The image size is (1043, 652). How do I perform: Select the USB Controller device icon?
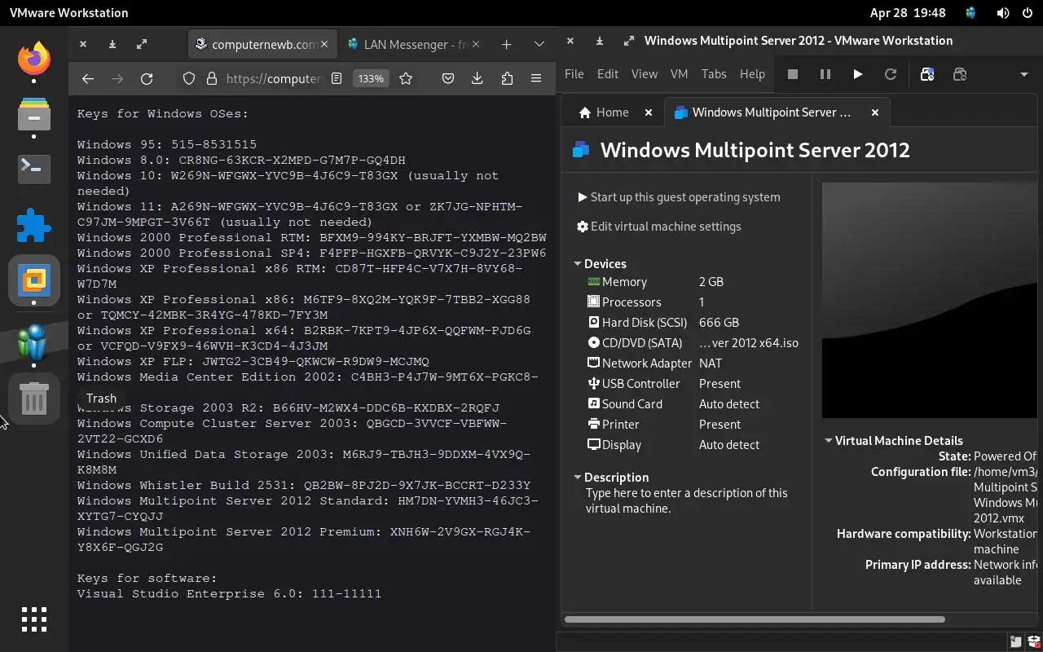[594, 384]
